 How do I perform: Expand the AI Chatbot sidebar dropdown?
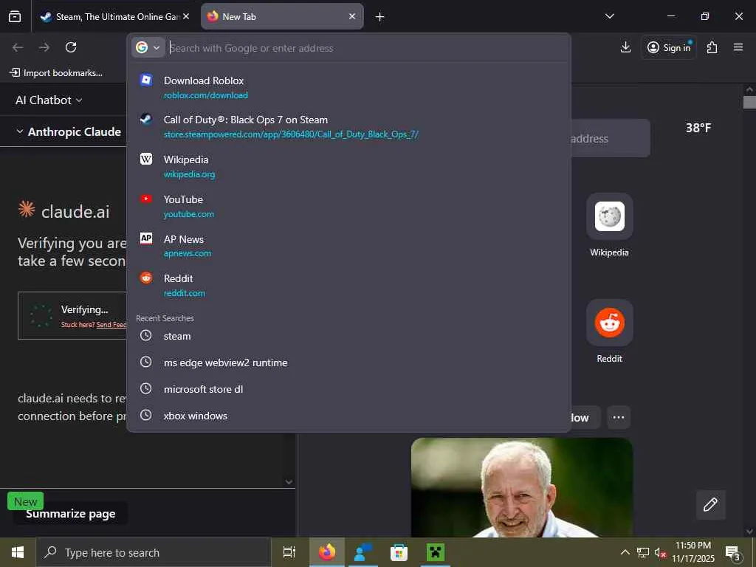(49, 100)
